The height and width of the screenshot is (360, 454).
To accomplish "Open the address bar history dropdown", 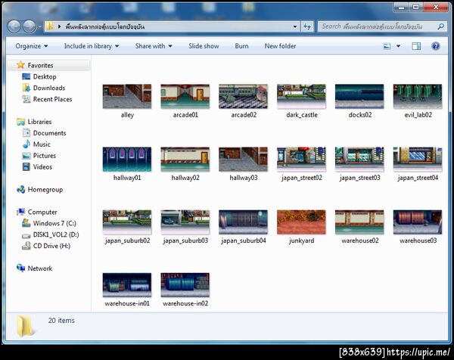I will [x=295, y=26].
